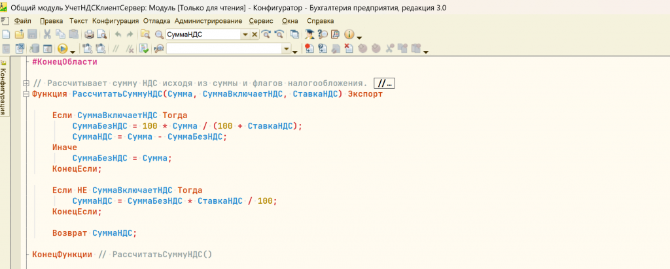The image size is (670, 269).
Task: Expand the collapsed comment block marker
Action: (x=26, y=83)
